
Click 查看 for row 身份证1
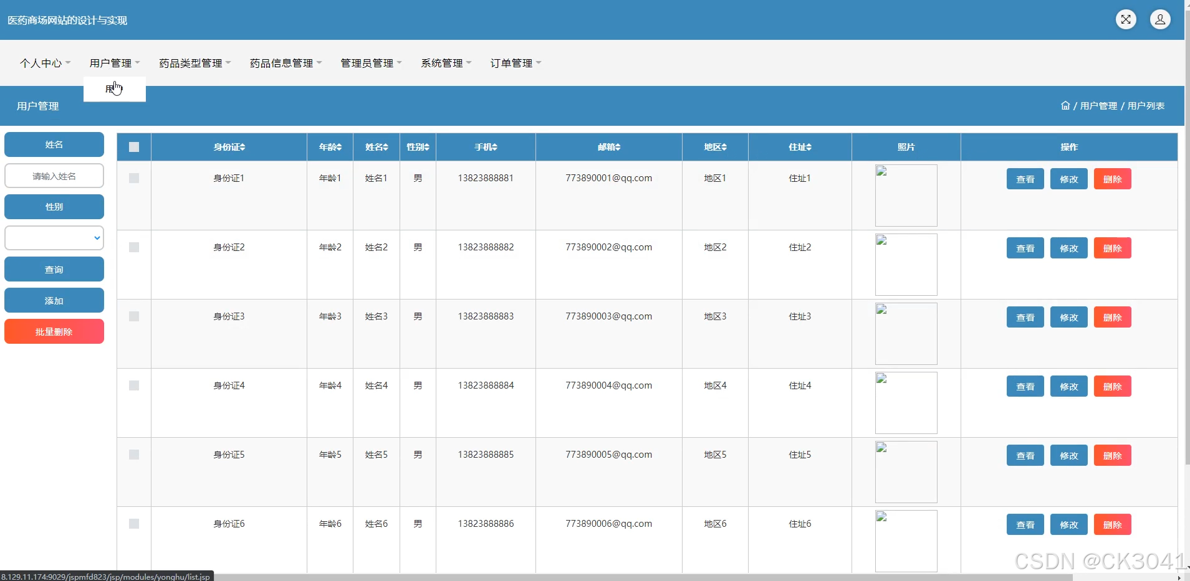(1025, 179)
